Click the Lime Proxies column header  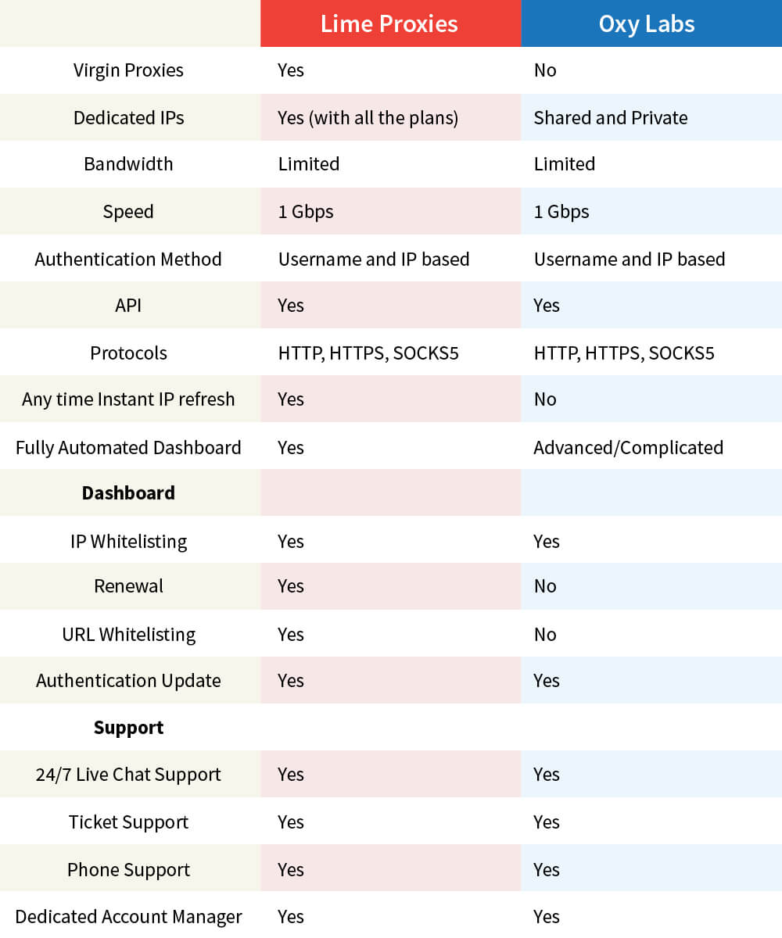(x=389, y=23)
